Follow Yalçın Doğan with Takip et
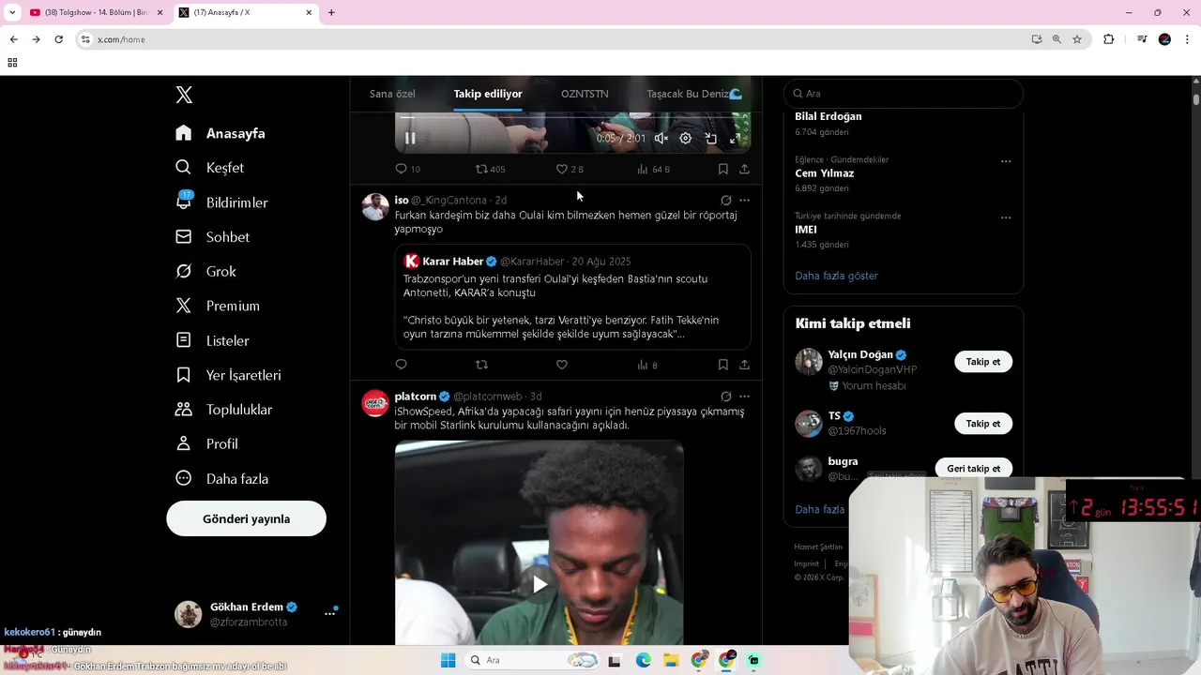 point(983,362)
